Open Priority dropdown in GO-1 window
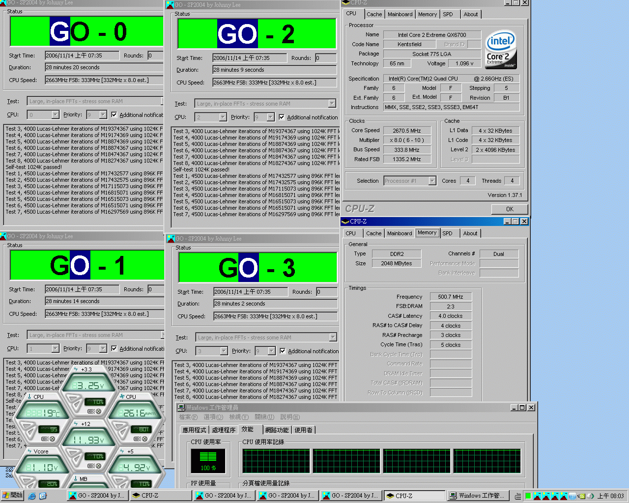 (103, 348)
